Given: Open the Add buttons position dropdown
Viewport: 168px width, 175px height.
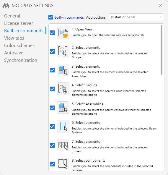Looking at the screenshot, I should click(x=136, y=17).
